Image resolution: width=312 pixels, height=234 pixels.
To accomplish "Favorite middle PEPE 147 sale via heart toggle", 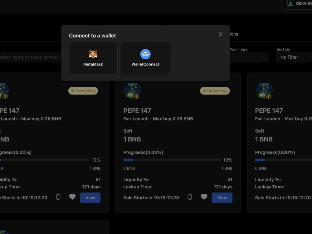I will tap(204, 197).
